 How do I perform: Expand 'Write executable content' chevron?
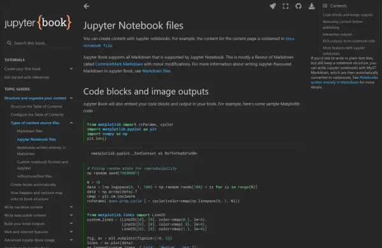[71, 215]
